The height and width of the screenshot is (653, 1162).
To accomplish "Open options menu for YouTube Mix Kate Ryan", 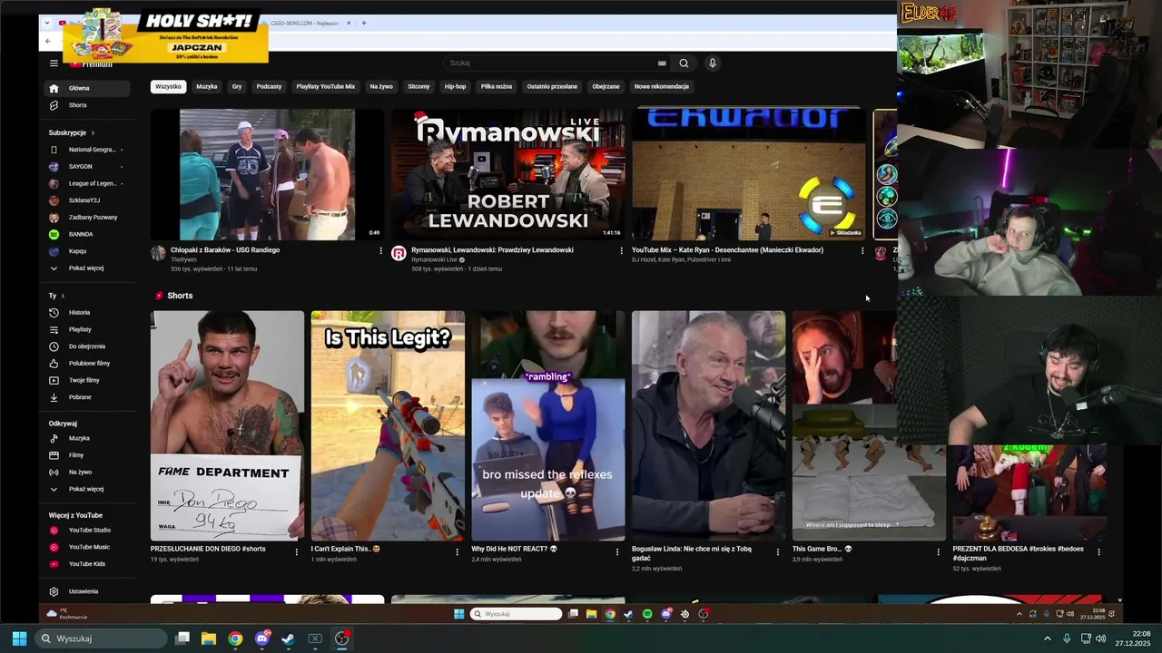I will coord(862,250).
